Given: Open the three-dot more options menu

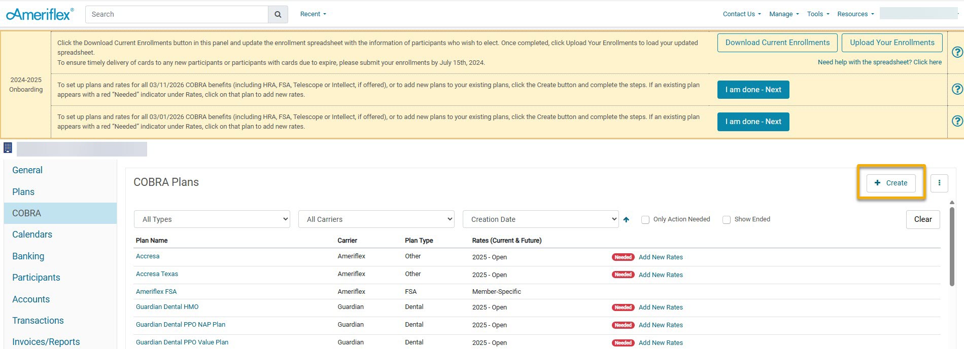Looking at the screenshot, I should coord(939,183).
